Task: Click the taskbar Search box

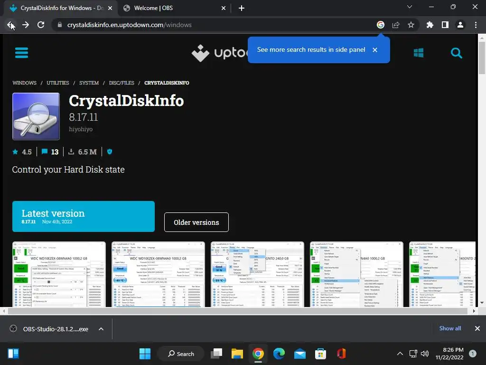Action: click(181, 354)
